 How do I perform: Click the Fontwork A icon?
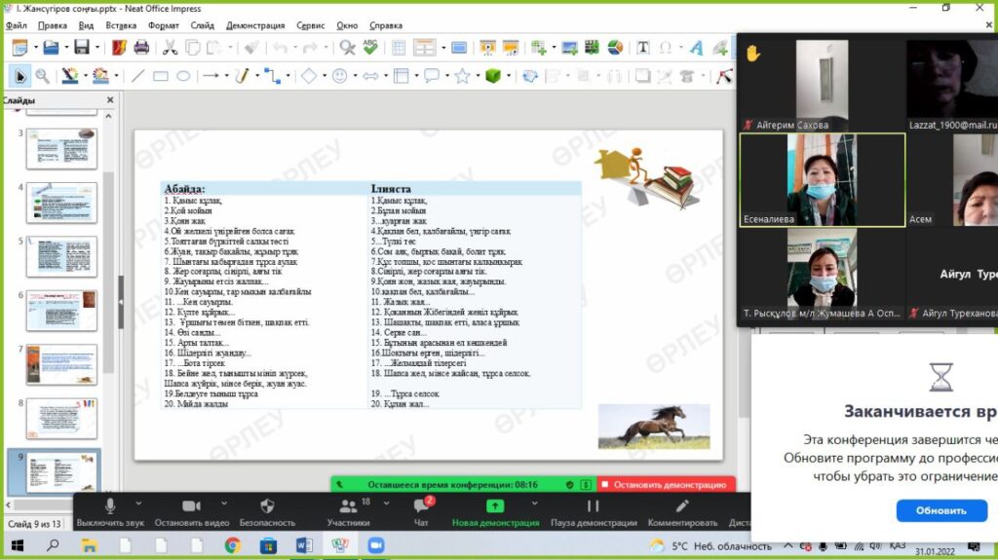pyautogui.click(x=696, y=47)
